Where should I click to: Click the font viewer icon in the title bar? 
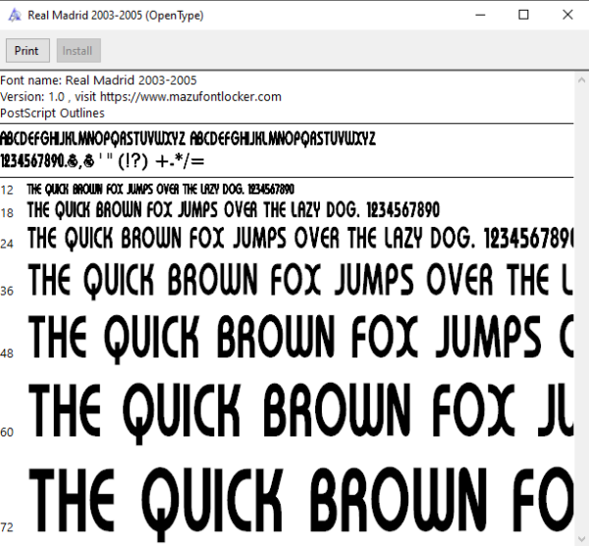pyautogui.click(x=15, y=16)
